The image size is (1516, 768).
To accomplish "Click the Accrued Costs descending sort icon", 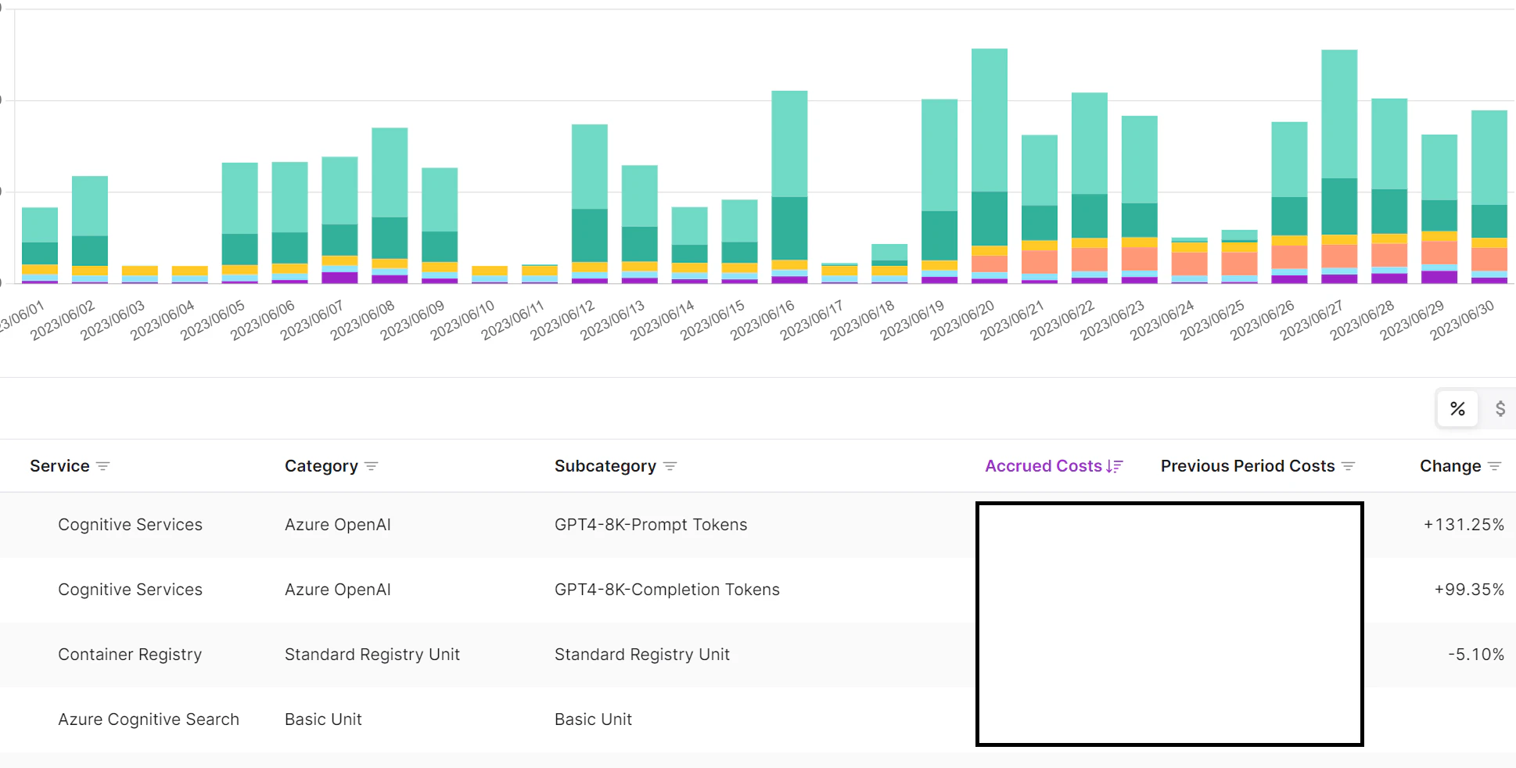I will 1115,466.
